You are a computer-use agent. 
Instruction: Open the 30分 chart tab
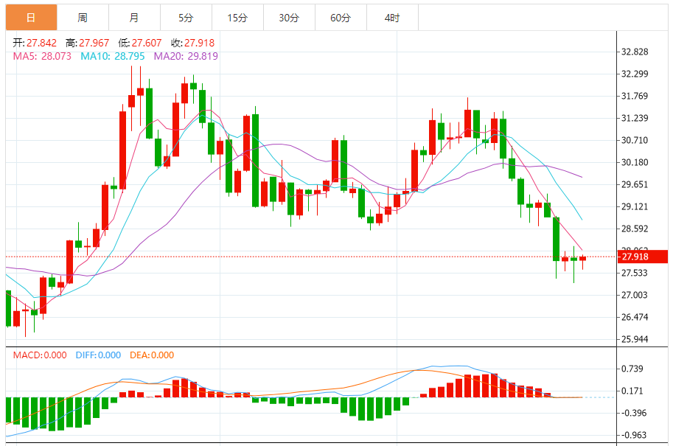click(x=289, y=18)
